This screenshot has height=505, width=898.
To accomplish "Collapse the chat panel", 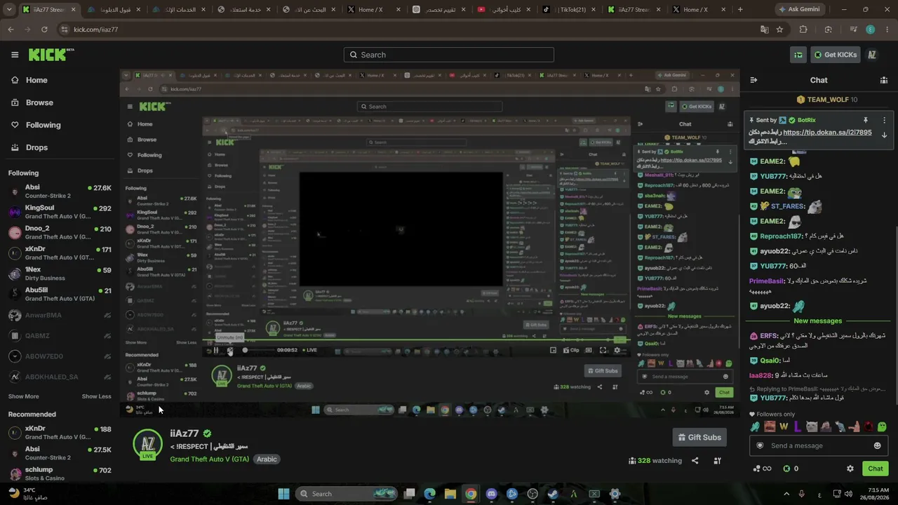I will (x=753, y=80).
